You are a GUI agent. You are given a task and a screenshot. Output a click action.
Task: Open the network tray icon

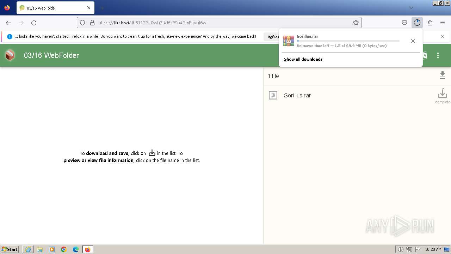[x=409, y=249]
